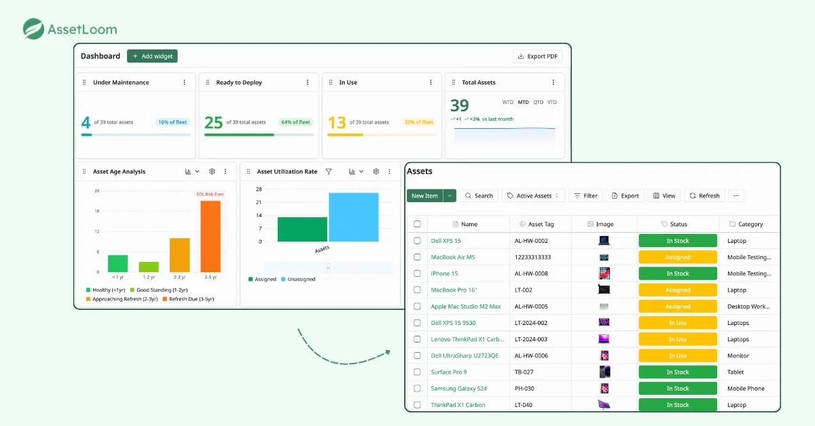Image resolution: width=815 pixels, height=426 pixels.
Task: Expand the New Item dropdown arrow
Action: 450,195
